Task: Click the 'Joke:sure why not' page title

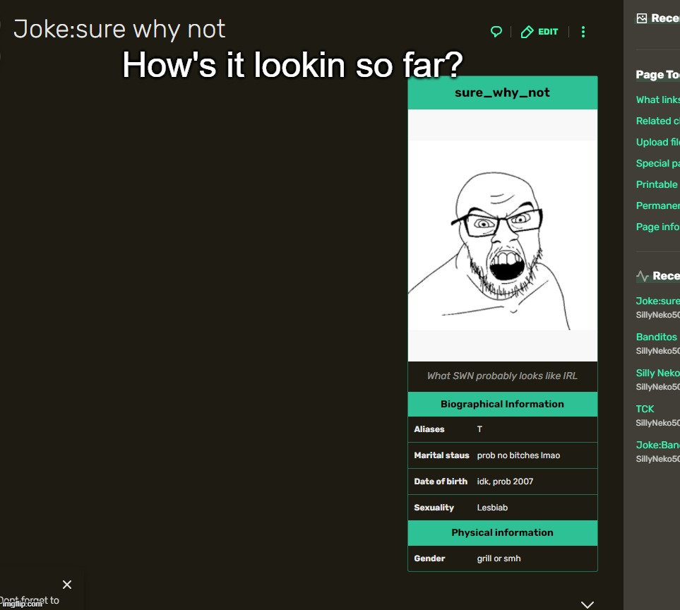Action: pos(119,30)
